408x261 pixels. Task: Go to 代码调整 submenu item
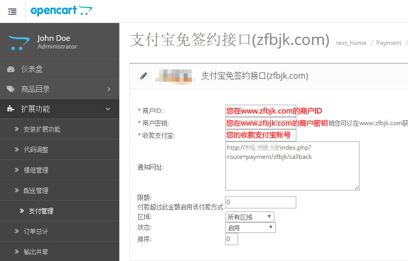[60, 150]
